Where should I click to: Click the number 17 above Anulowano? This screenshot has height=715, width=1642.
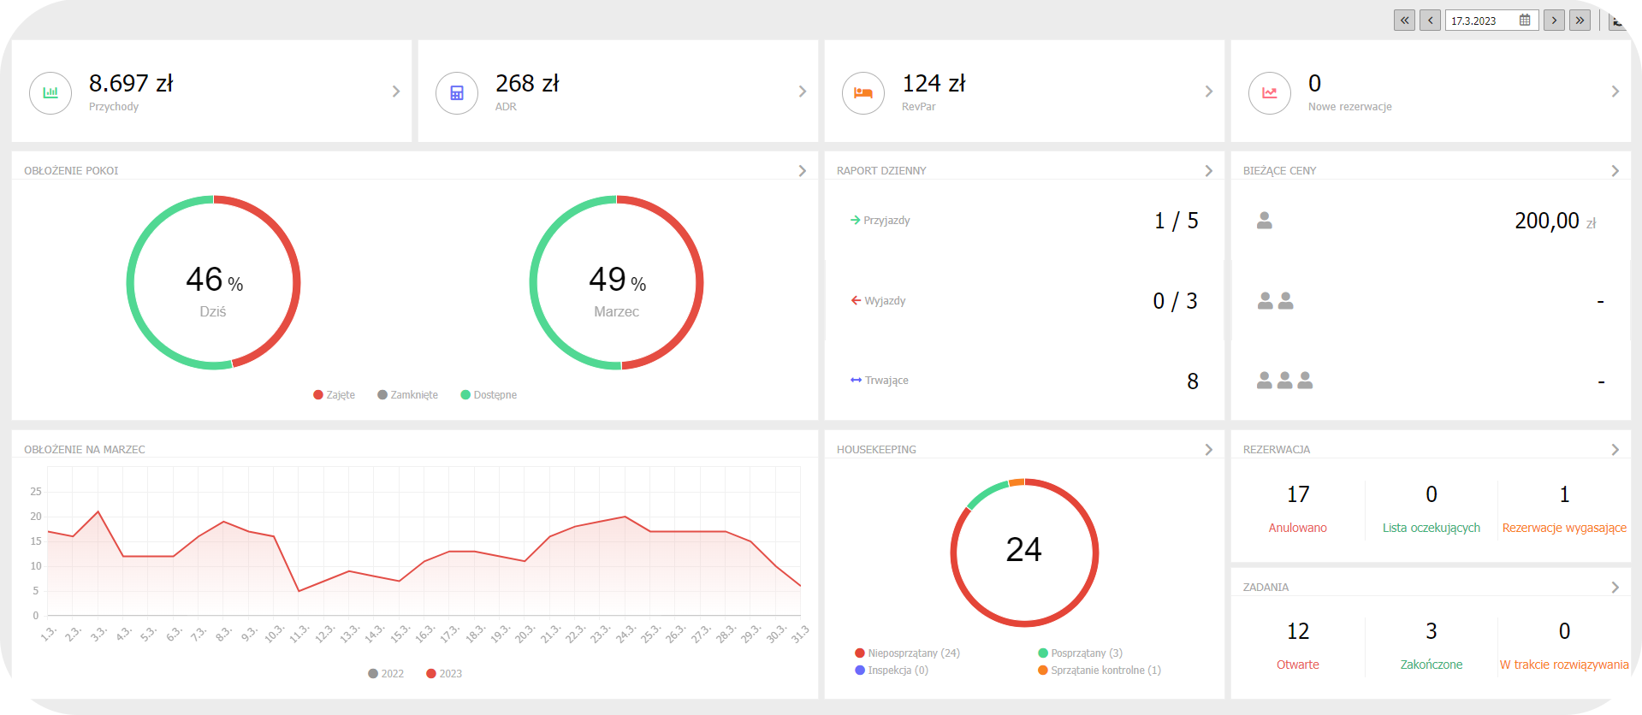click(1297, 494)
